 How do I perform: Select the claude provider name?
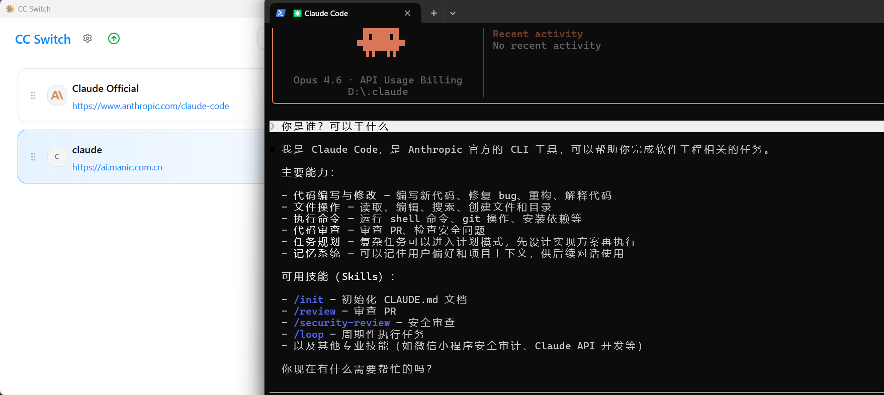87,150
